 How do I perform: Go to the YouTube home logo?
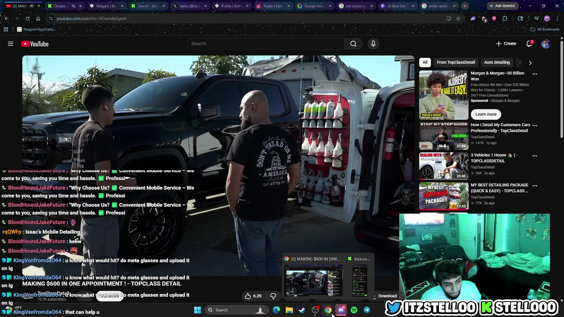tap(35, 44)
